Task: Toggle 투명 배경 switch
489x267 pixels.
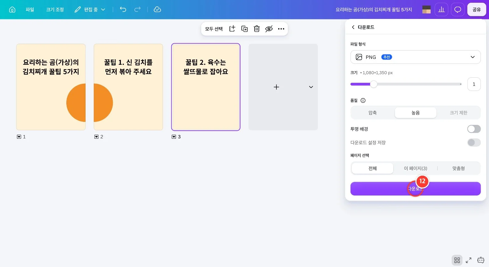Action: click(474, 129)
